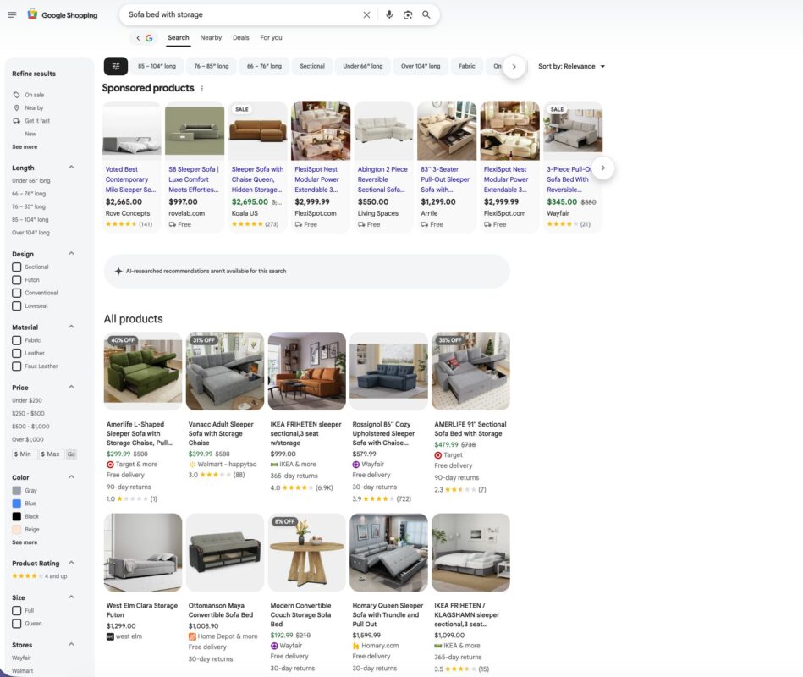The width and height of the screenshot is (803, 677).
Task: Advance sponsored products carousel arrow
Action: click(603, 168)
